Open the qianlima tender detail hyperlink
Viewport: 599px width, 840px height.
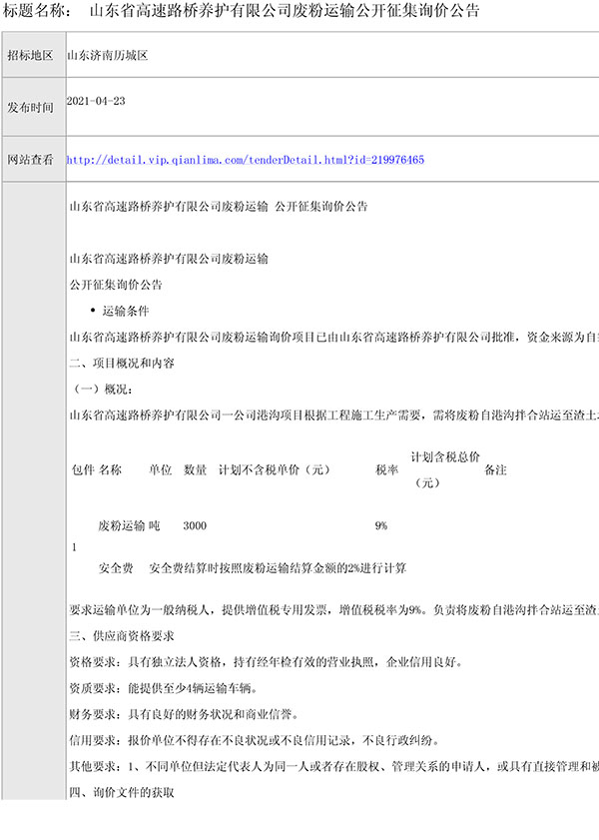pos(246,160)
